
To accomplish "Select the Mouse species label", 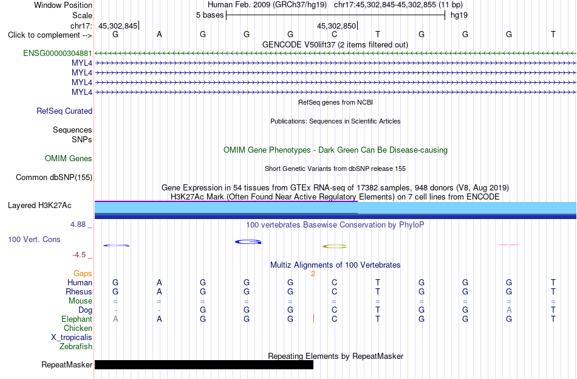I will pos(80,301).
